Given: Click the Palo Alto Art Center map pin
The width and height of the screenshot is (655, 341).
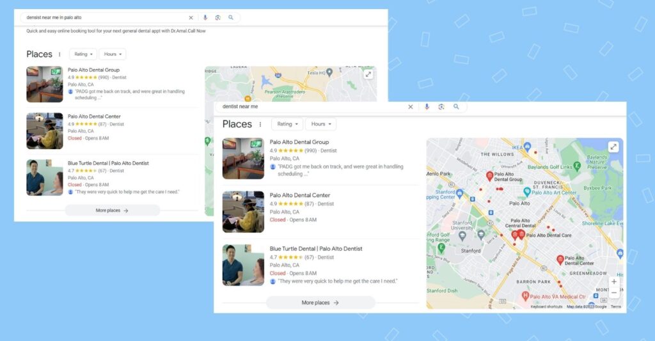Looking at the screenshot, I should [527, 192].
